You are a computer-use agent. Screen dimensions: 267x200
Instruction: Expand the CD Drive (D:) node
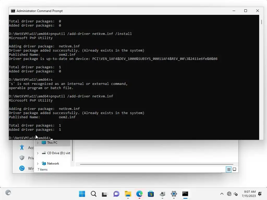click(38, 153)
